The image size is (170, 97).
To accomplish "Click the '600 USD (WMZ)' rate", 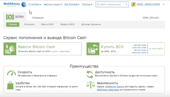I will 140,45.
